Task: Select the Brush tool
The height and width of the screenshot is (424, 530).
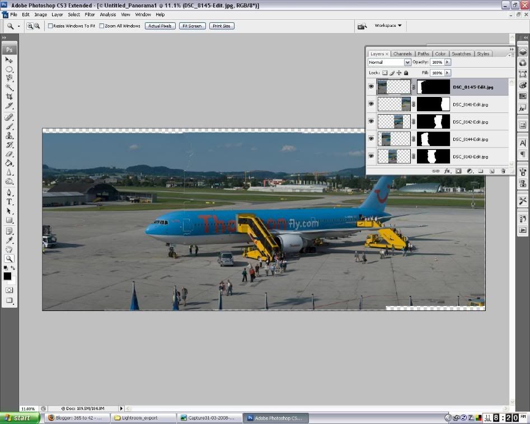Action: [x=9, y=126]
